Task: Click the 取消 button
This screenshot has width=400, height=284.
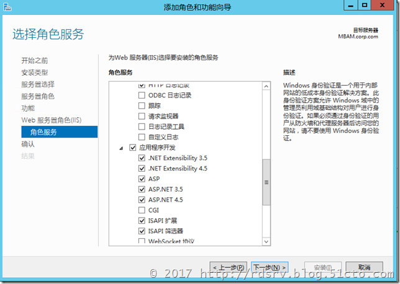Action: click(364, 267)
